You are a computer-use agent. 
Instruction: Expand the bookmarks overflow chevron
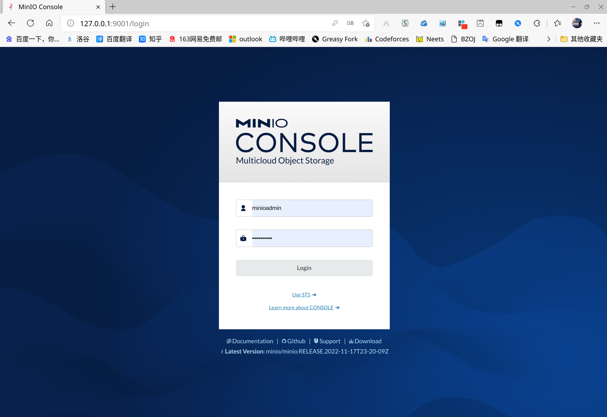click(548, 39)
